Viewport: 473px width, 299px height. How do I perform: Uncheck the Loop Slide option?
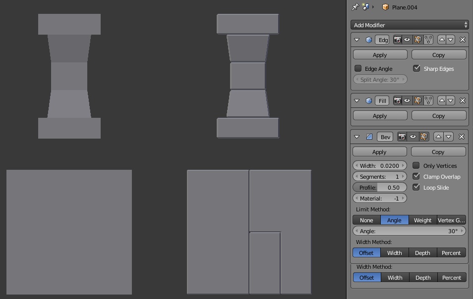click(x=416, y=187)
